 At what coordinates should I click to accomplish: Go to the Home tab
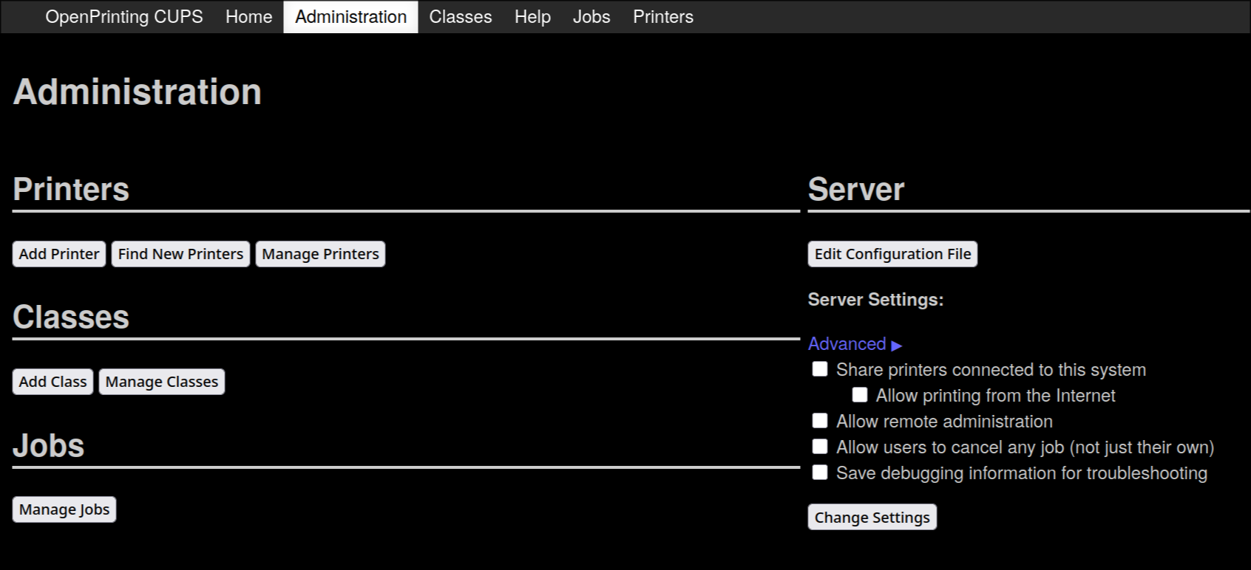pyautogui.click(x=248, y=17)
